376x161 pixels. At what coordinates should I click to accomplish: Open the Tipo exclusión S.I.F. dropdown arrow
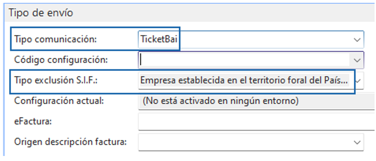coord(359,81)
